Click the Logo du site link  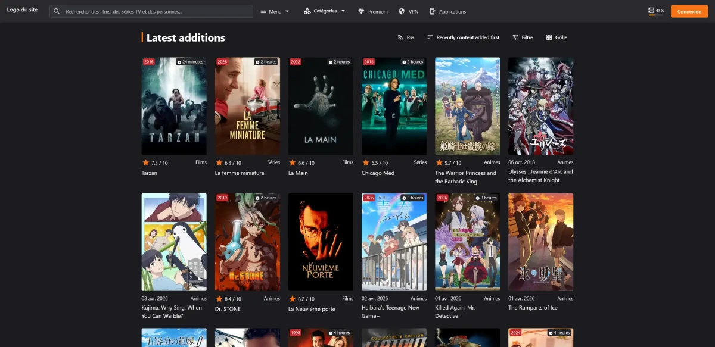tap(22, 10)
